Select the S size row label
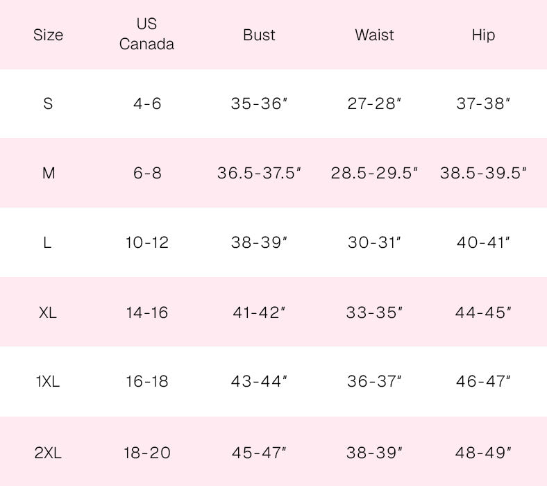The height and width of the screenshot is (486, 547). click(x=48, y=103)
